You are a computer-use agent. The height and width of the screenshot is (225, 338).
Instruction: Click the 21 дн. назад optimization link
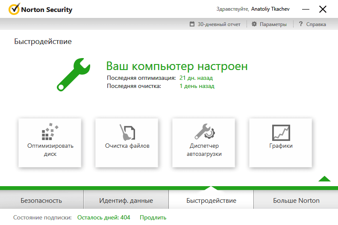(x=196, y=78)
